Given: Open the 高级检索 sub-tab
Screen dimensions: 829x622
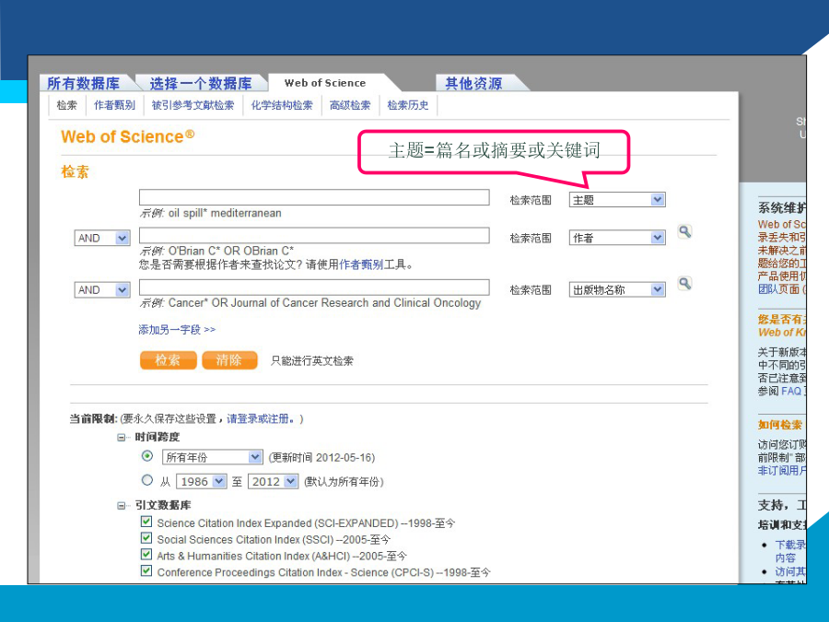Looking at the screenshot, I should (350, 105).
